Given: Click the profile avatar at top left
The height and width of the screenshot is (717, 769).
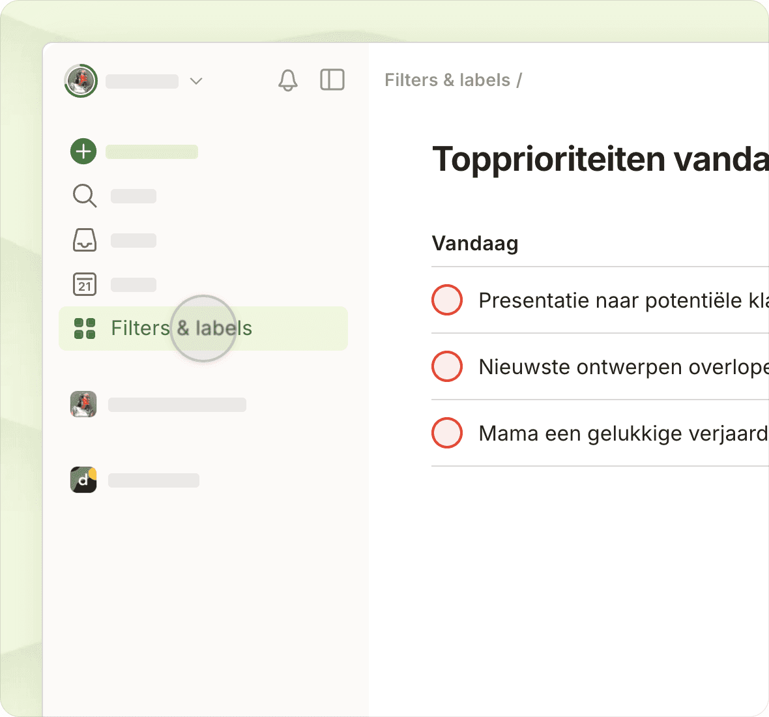Looking at the screenshot, I should click(81, 81).
